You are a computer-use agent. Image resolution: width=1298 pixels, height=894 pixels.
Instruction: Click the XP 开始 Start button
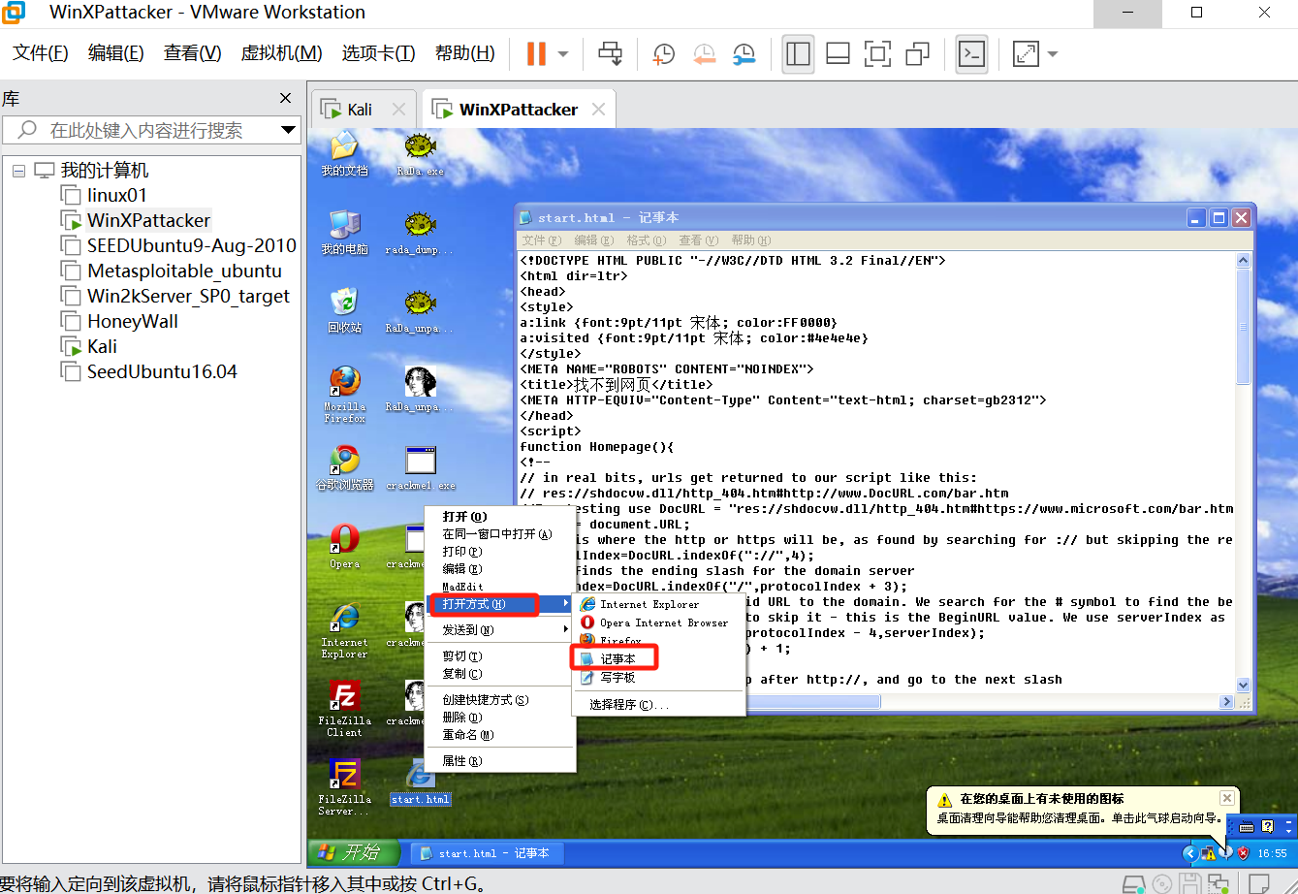tap(356, 853)
